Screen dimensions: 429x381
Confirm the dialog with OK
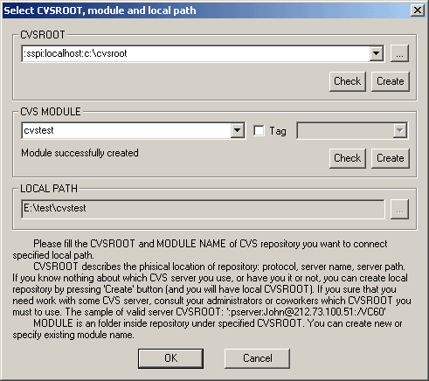[x=170, y=358]
